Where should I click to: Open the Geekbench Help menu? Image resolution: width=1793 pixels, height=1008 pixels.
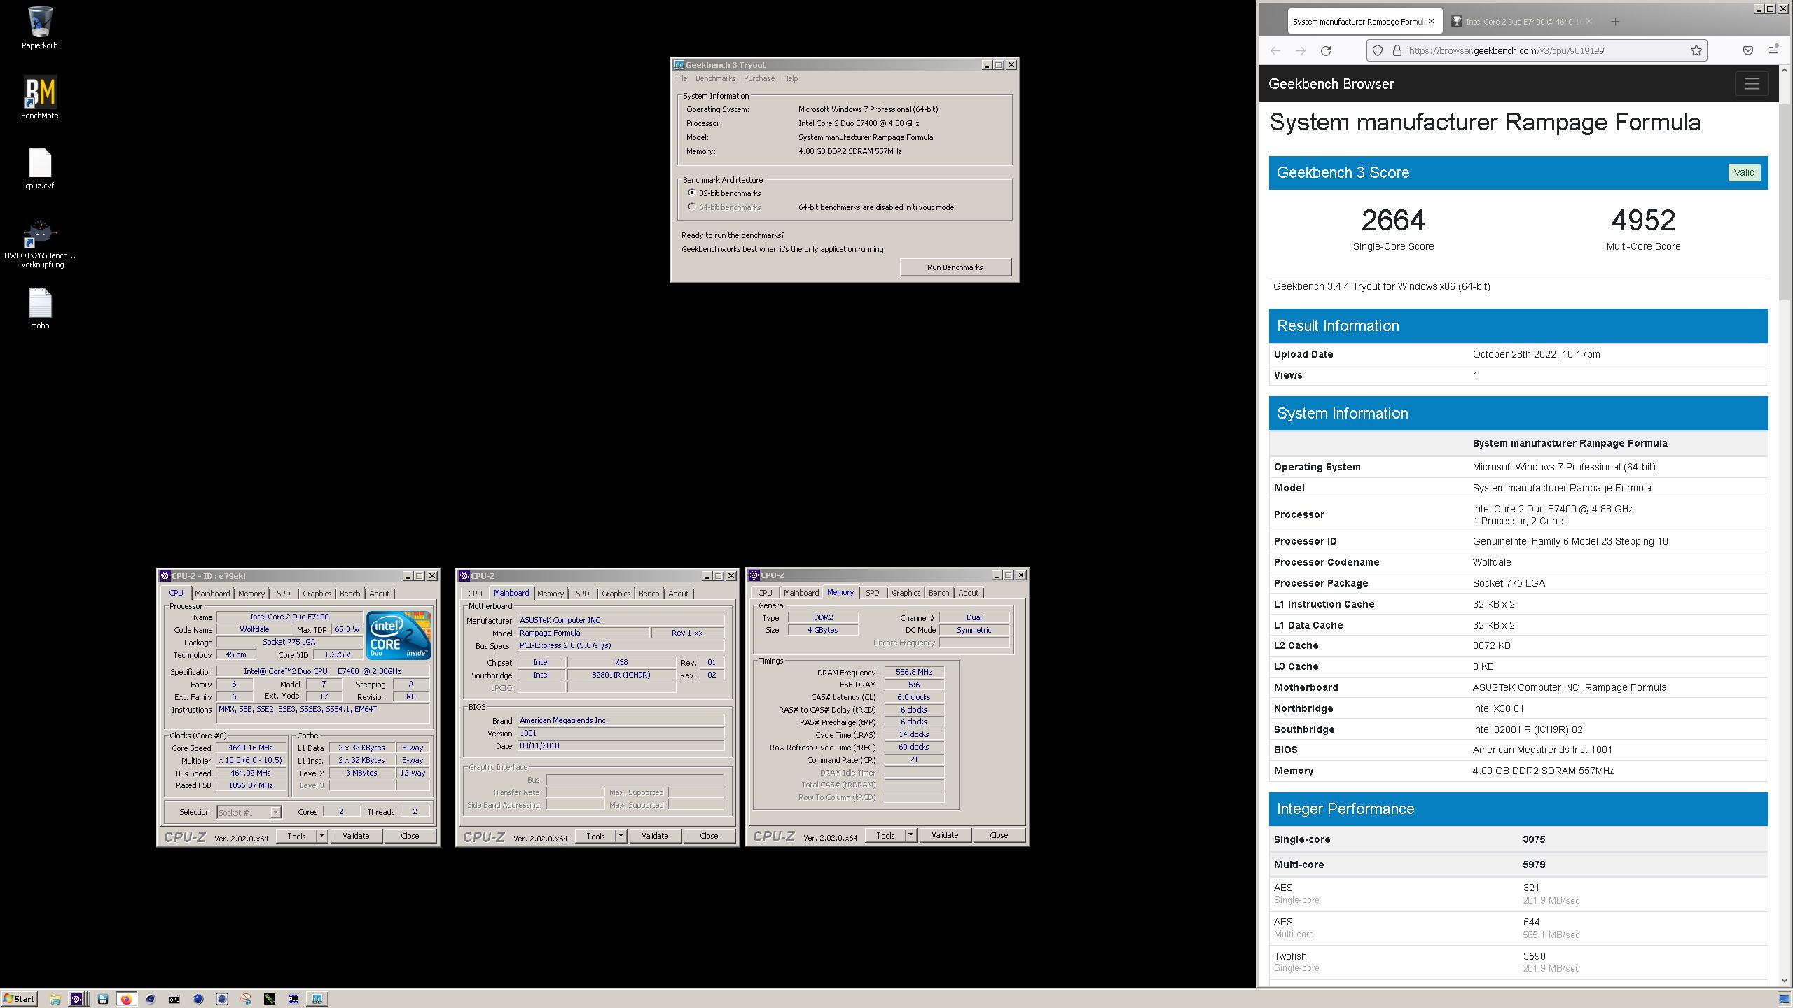[790, 78]
